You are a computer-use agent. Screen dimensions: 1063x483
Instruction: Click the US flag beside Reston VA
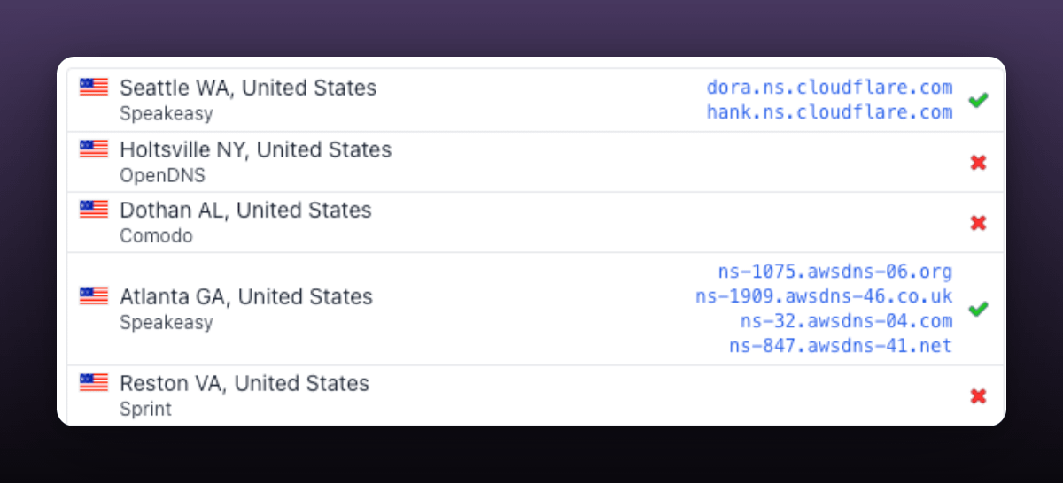pos(94,382)
